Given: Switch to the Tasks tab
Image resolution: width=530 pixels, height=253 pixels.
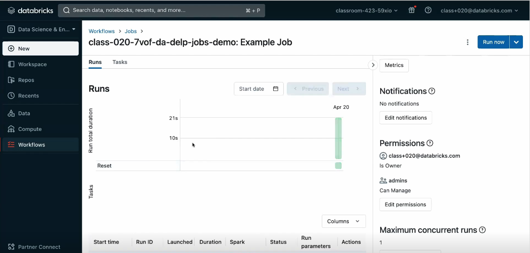Looking at the screenshot, I should click(x=120, y=62).
